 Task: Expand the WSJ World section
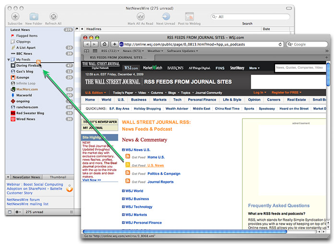click(x=123, y=191)
